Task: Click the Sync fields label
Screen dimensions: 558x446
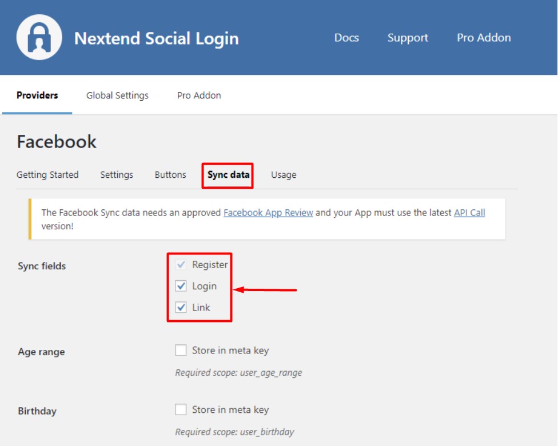Action: (x=42, y=266)
